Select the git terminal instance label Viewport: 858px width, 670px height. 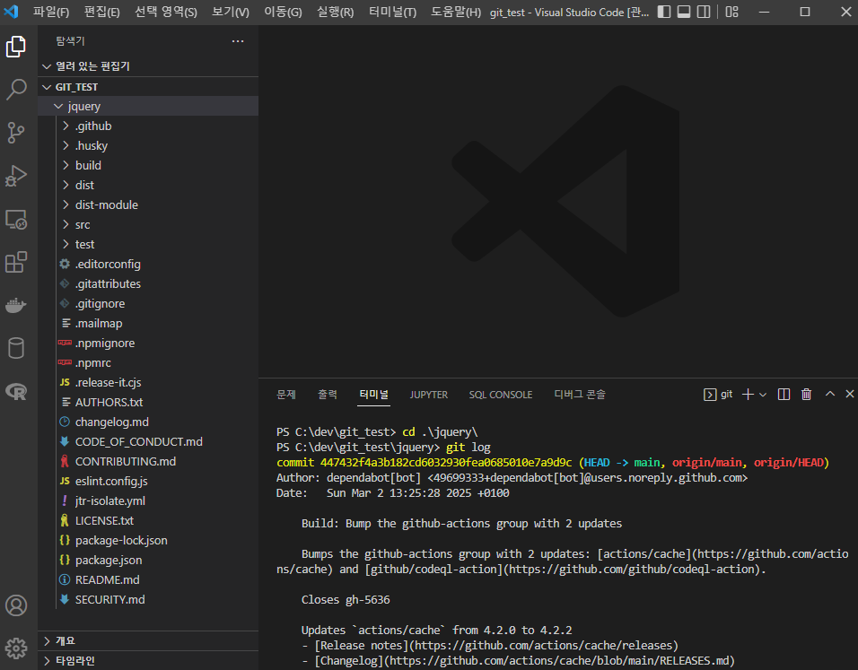718,395
